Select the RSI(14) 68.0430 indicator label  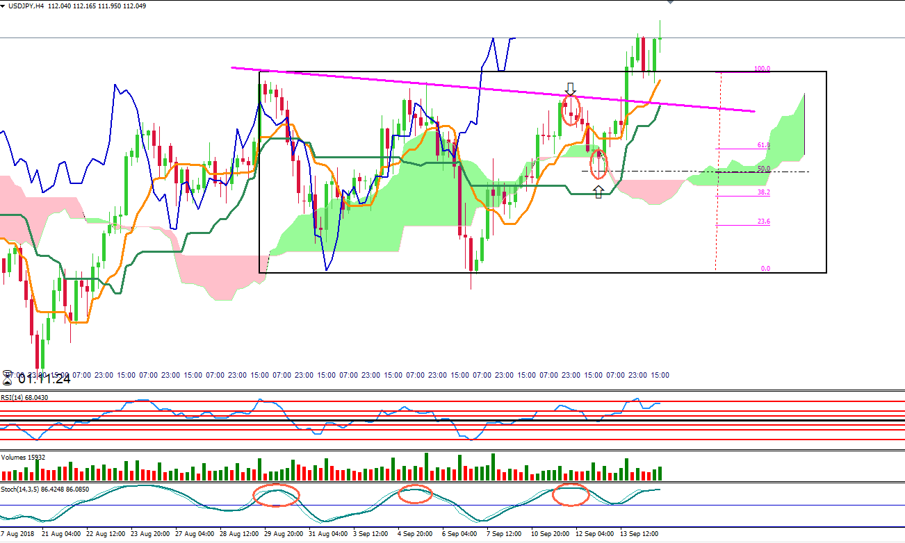[24, 396]
